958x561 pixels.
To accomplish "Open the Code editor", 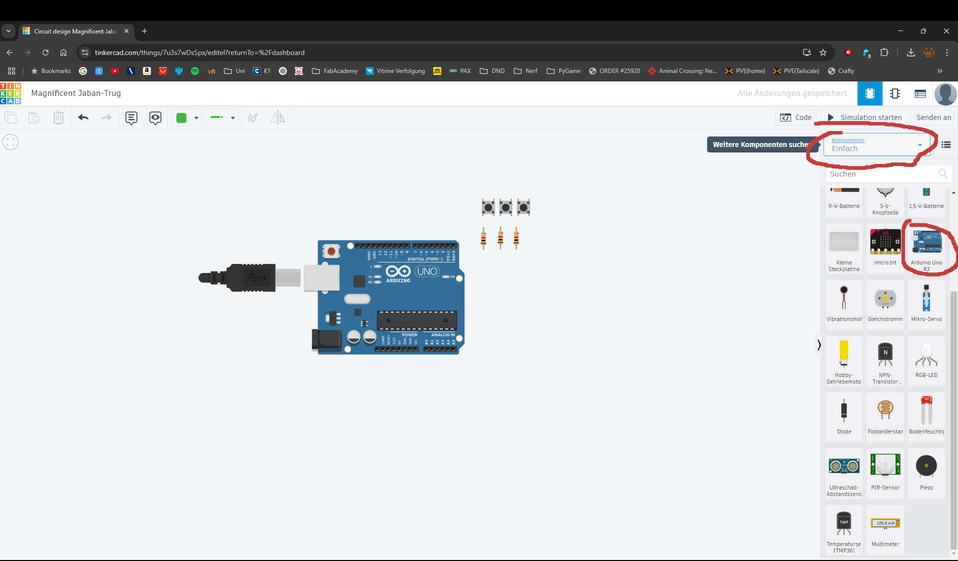I will click(x=796, y=117).
